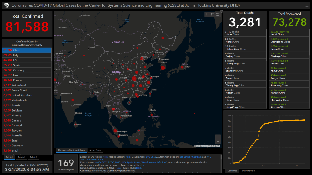Select Denmark in the country list

[x=27, y=146]
